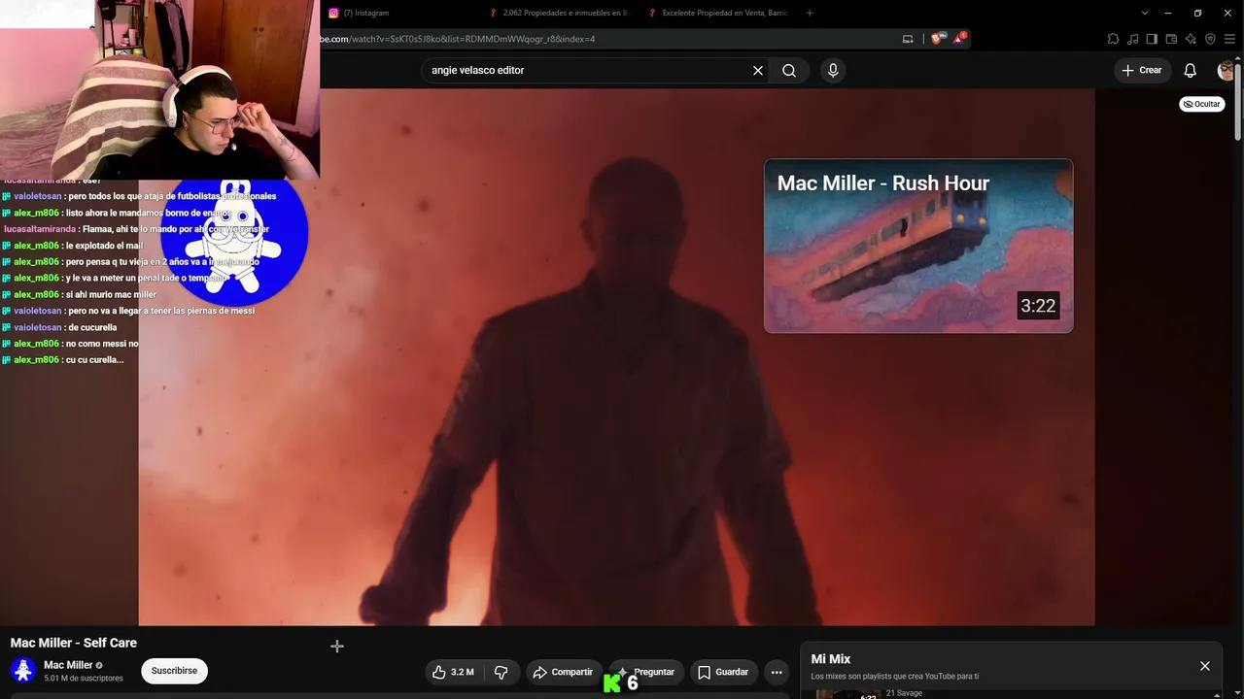Save the video with Guardar
The width and height of the screenshot is (1244, 699).
723,672
